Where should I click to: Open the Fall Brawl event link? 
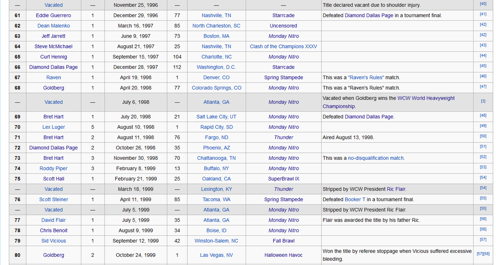pos(284,241)
